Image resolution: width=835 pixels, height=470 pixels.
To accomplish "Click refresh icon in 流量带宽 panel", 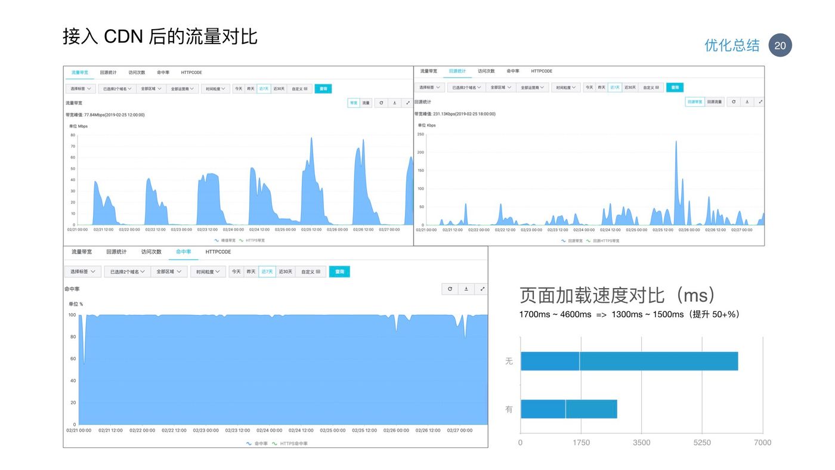I will coord(381,103).
